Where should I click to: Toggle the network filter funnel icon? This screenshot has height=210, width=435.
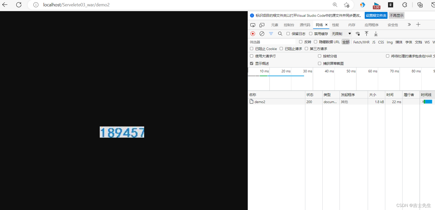(271, 34)
